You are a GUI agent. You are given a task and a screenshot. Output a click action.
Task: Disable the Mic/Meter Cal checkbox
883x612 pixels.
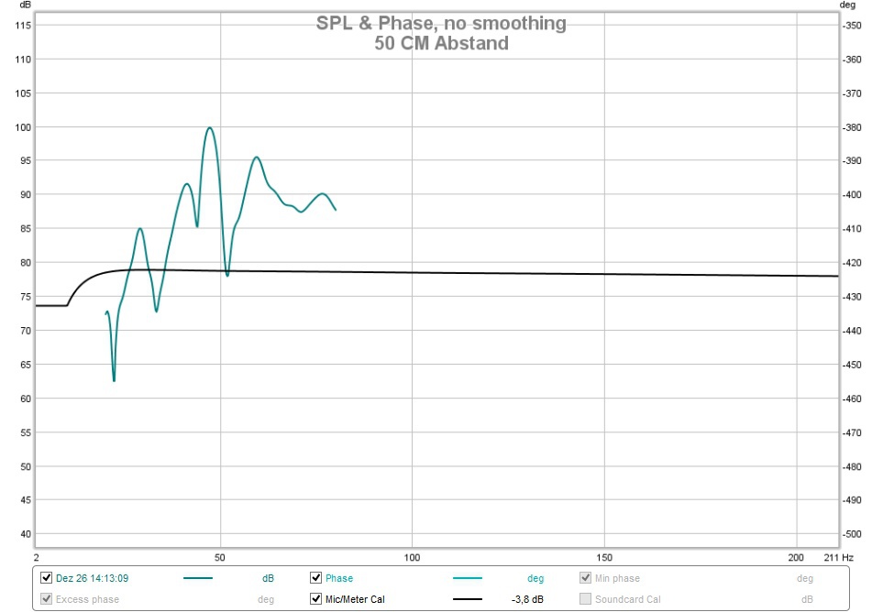pyautogui.click(x=316, y=599)
